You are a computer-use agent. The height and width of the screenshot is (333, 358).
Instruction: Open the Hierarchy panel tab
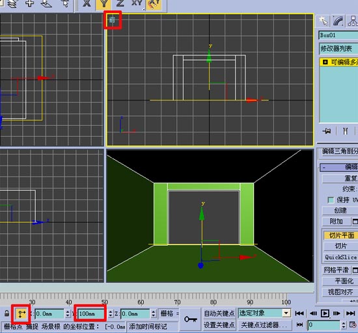pyautogui.click(x=352, y=22)
